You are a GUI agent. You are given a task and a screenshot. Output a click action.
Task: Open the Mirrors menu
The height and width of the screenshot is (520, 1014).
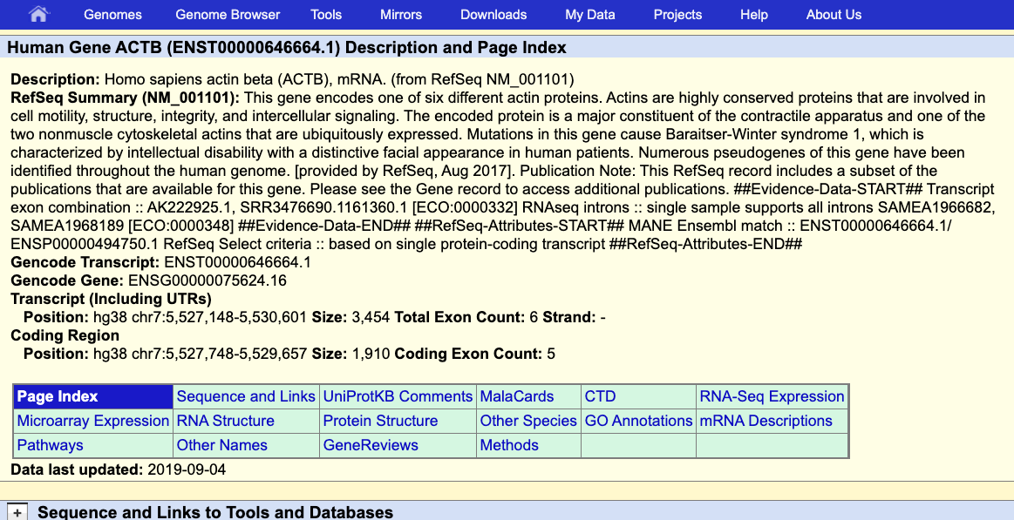(401, 15)
